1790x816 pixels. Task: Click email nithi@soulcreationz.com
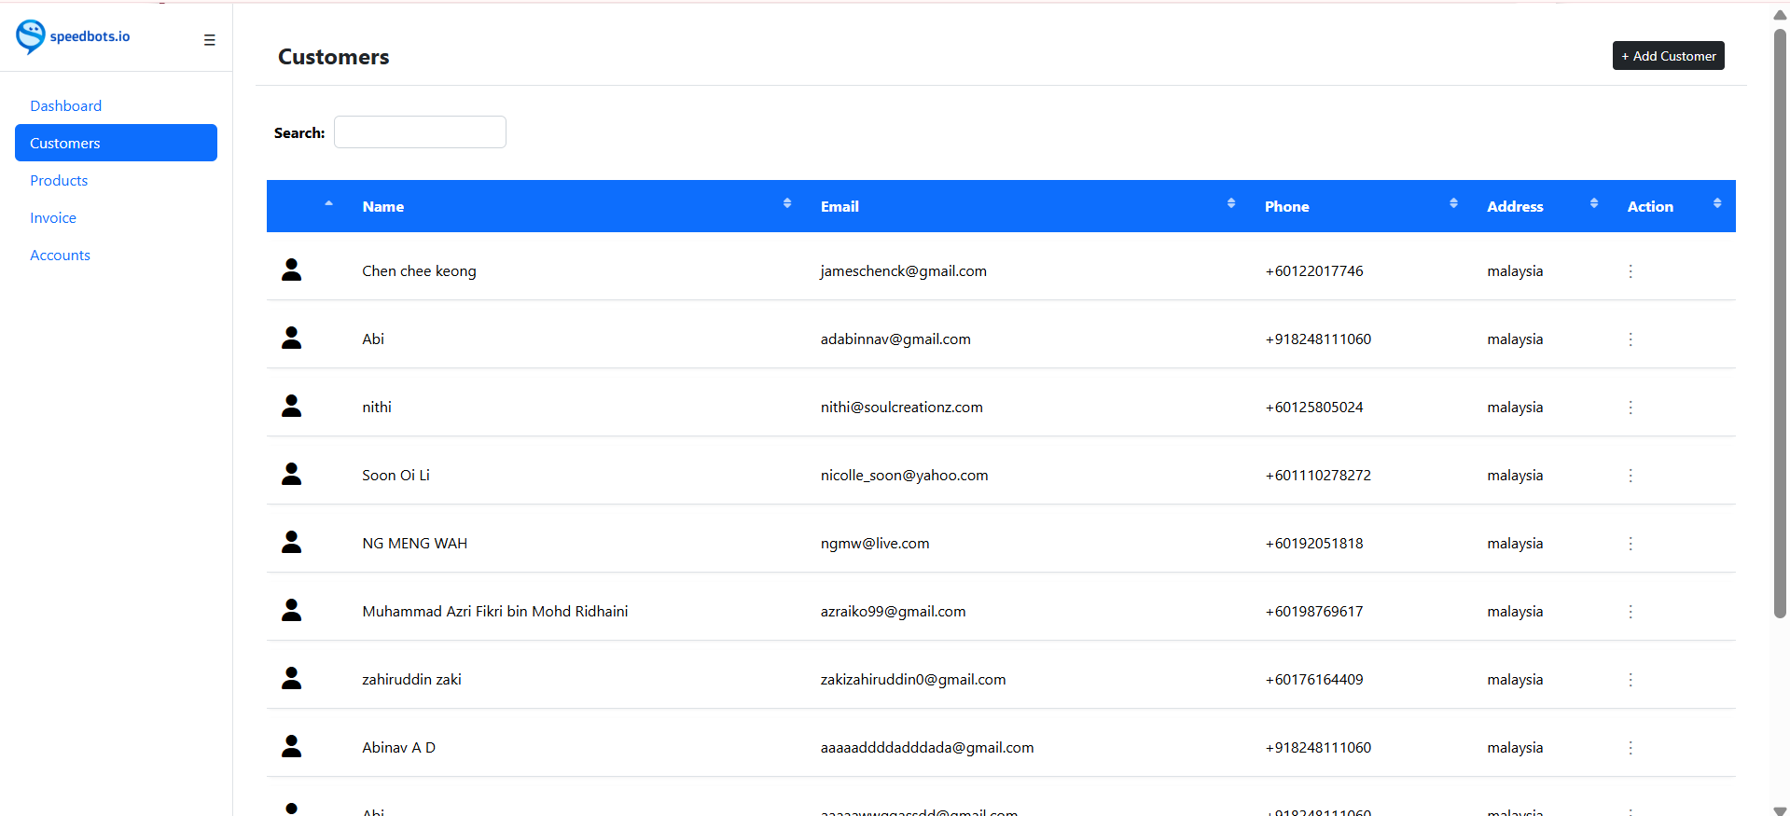click(901, 408)
